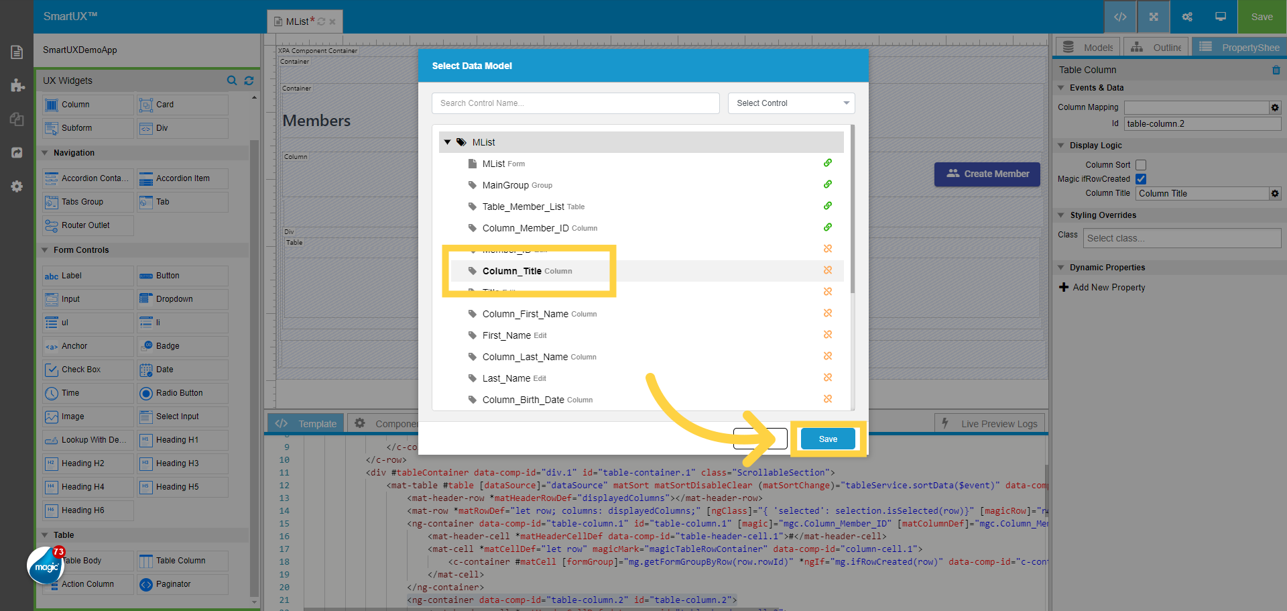Collapse the Styling Overrides section
Viewport: 1287px width, 611px height.
(x=1061, y=215)
